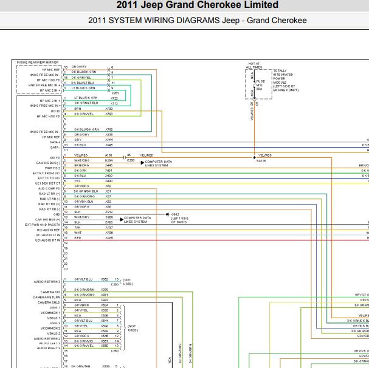This screenshot has width=369, height=368.
Task: Click the 'WHT' wire label at pin 16
Action: pyautogui.click(x=78, y=233)
